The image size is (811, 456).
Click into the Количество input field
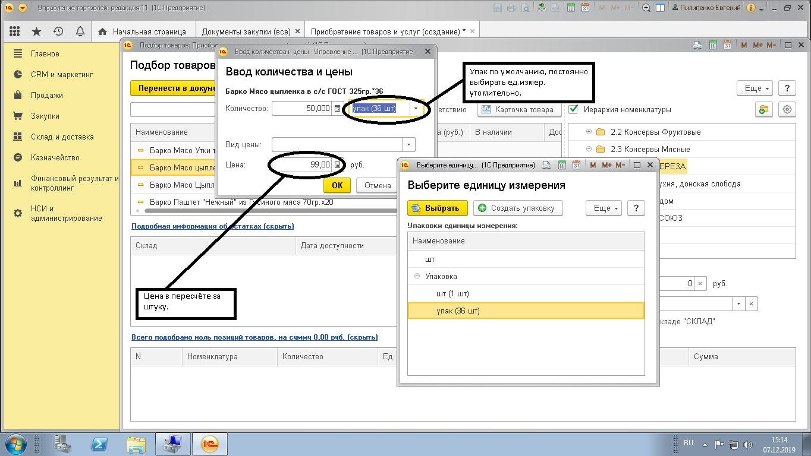tap(301, 109)
